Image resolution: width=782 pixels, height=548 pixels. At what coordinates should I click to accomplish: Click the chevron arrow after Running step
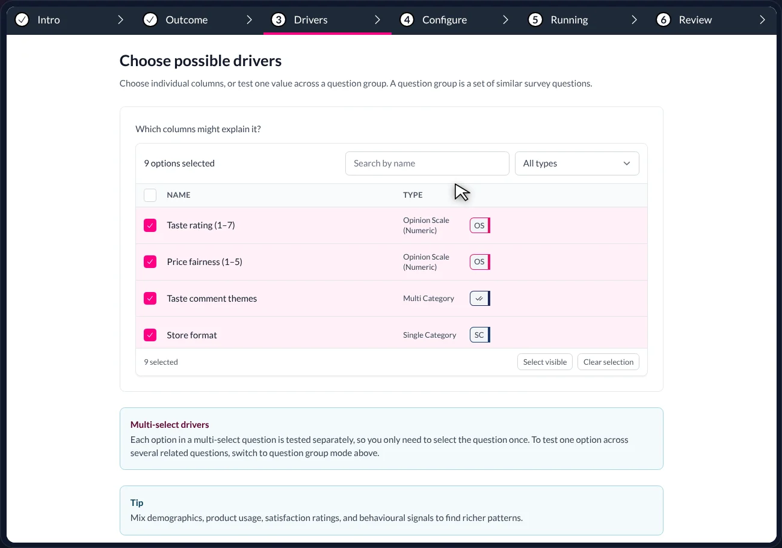(x=634, y=20)
